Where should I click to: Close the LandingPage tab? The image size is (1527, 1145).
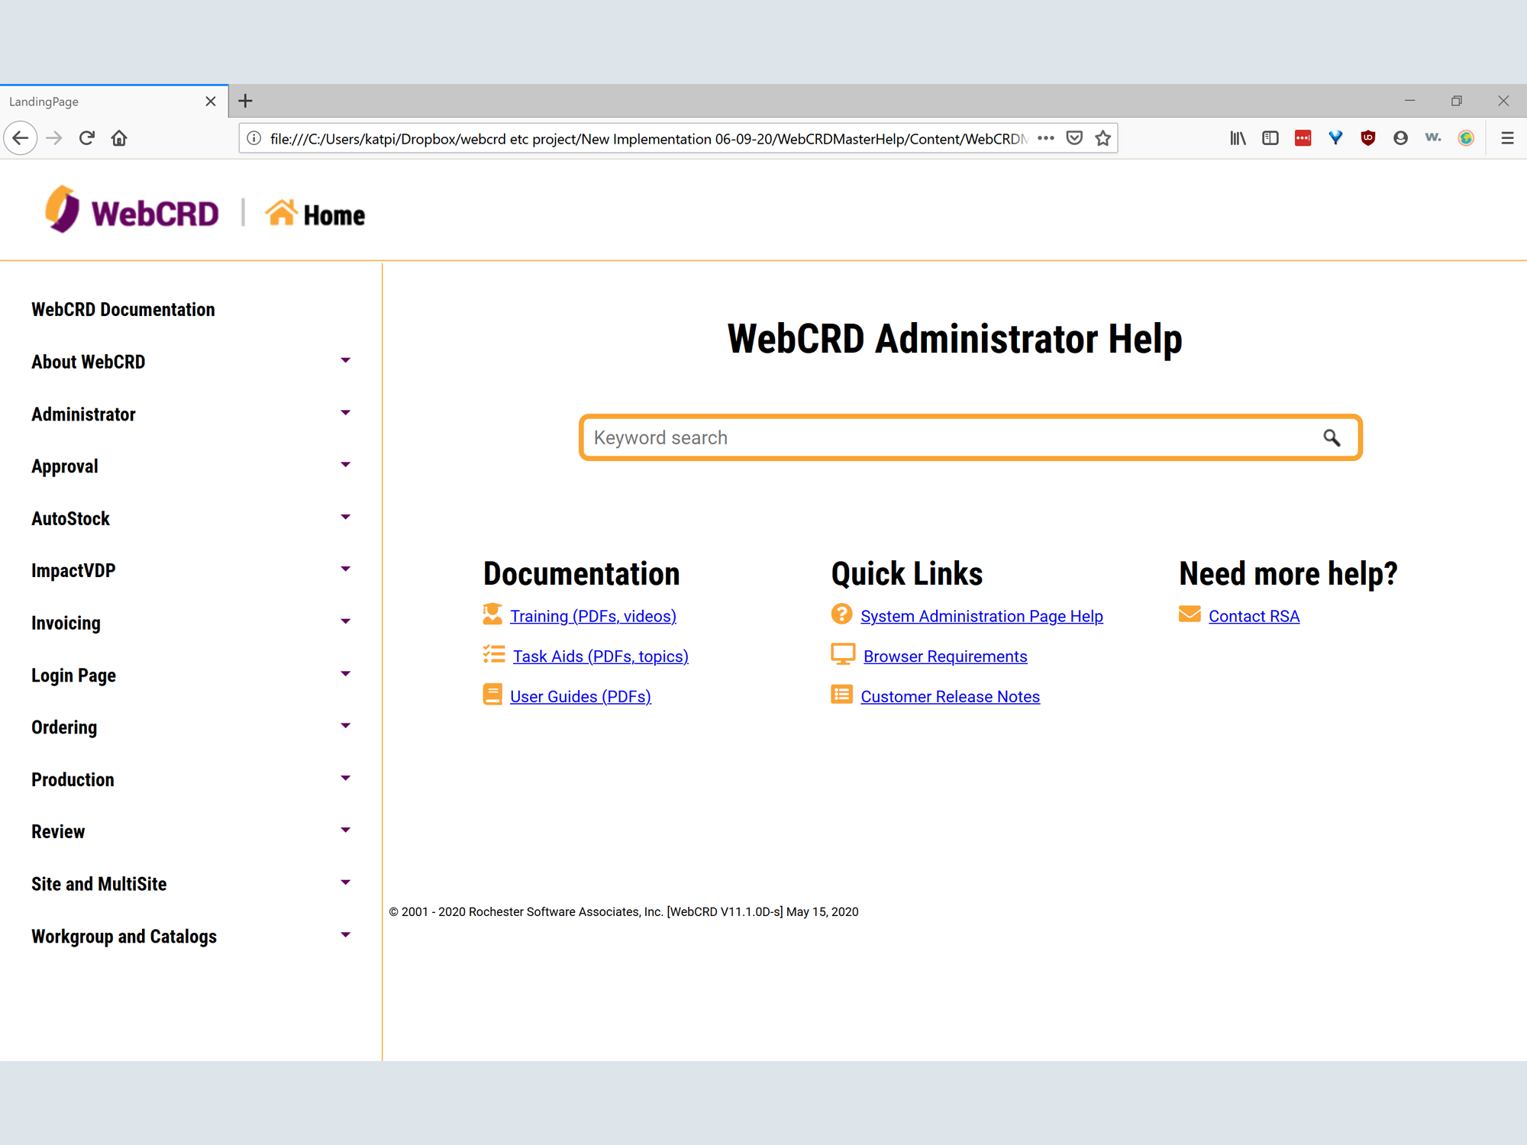[x=211, y=102]
